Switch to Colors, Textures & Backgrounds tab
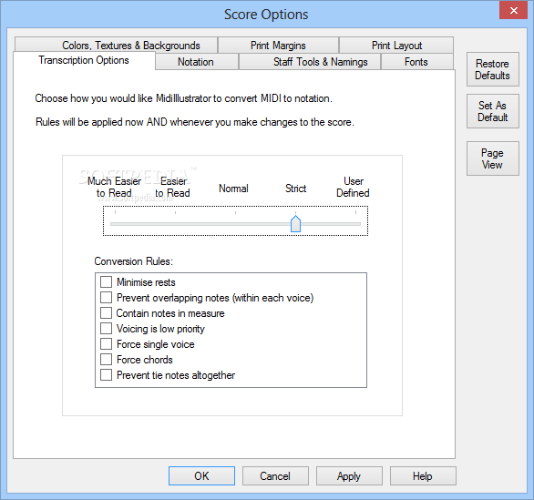Screen dimensions: 534x500 (116, 46)
